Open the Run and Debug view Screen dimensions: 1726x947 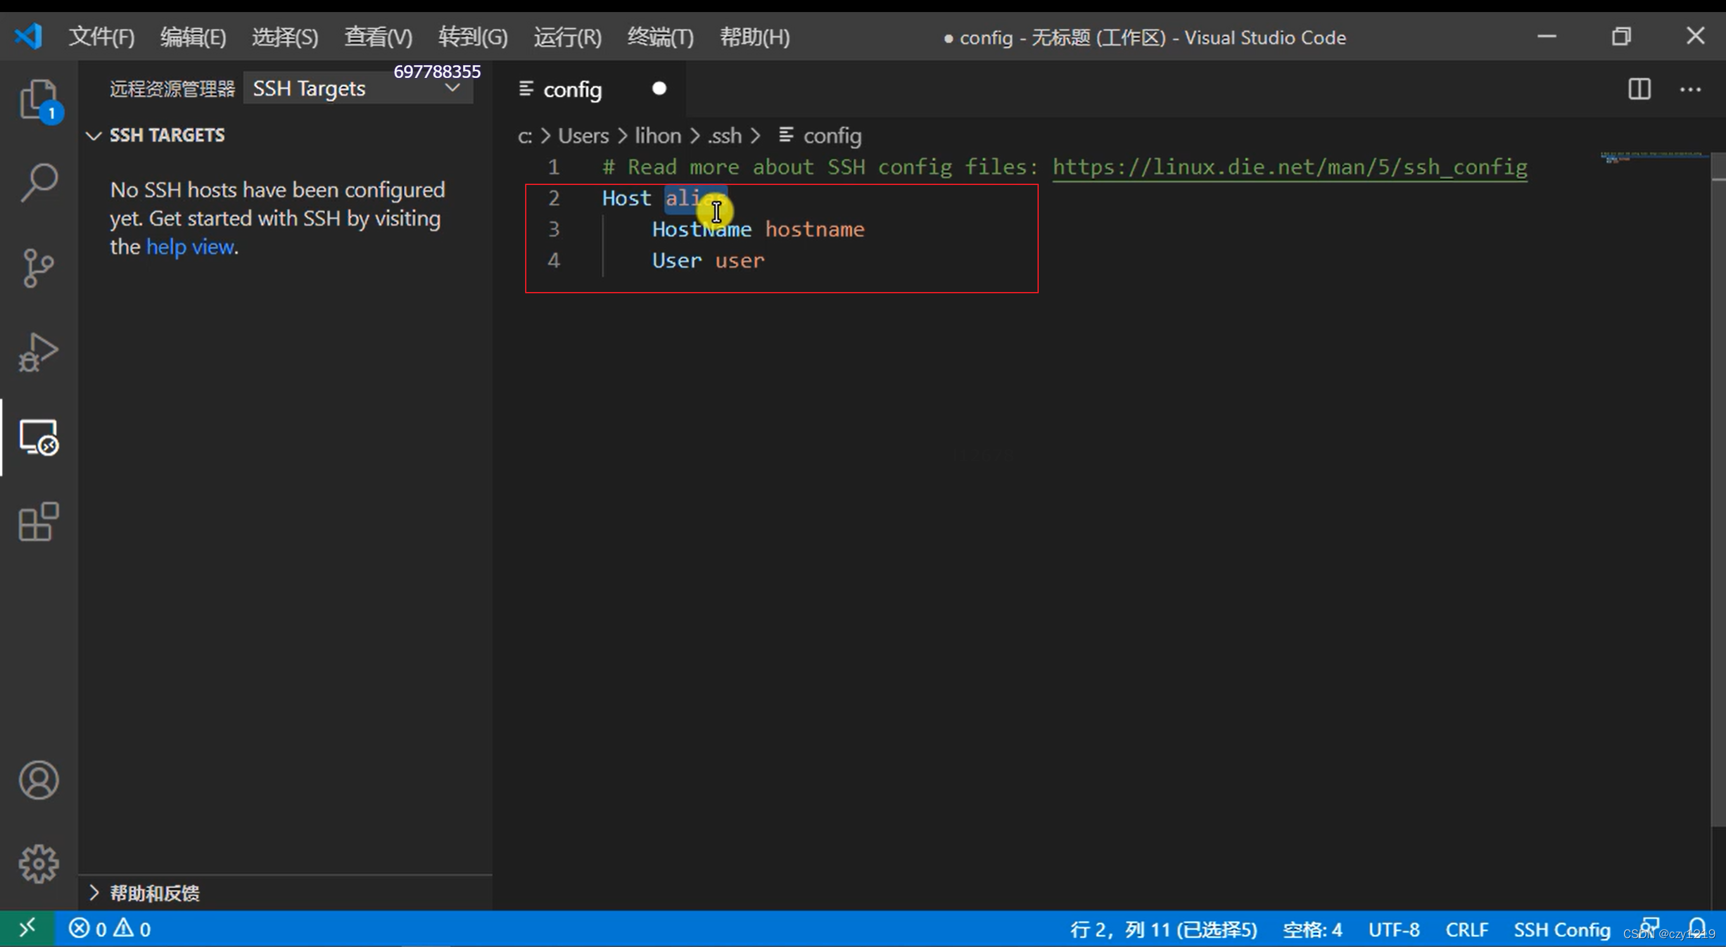click(38, 353)
